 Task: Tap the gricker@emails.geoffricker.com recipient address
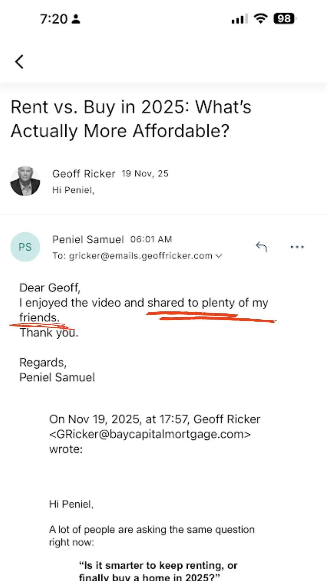[141, 256]
